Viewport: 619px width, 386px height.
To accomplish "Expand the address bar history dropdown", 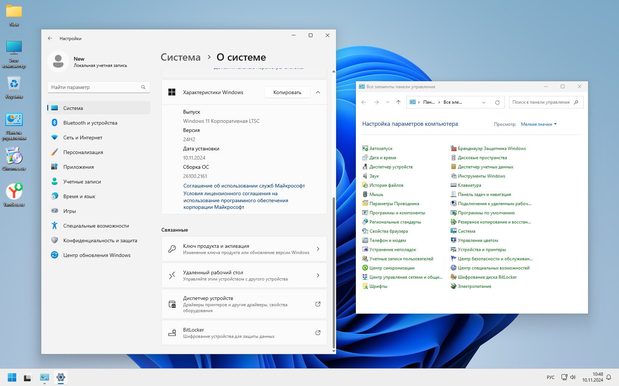I will coord(484,102).
